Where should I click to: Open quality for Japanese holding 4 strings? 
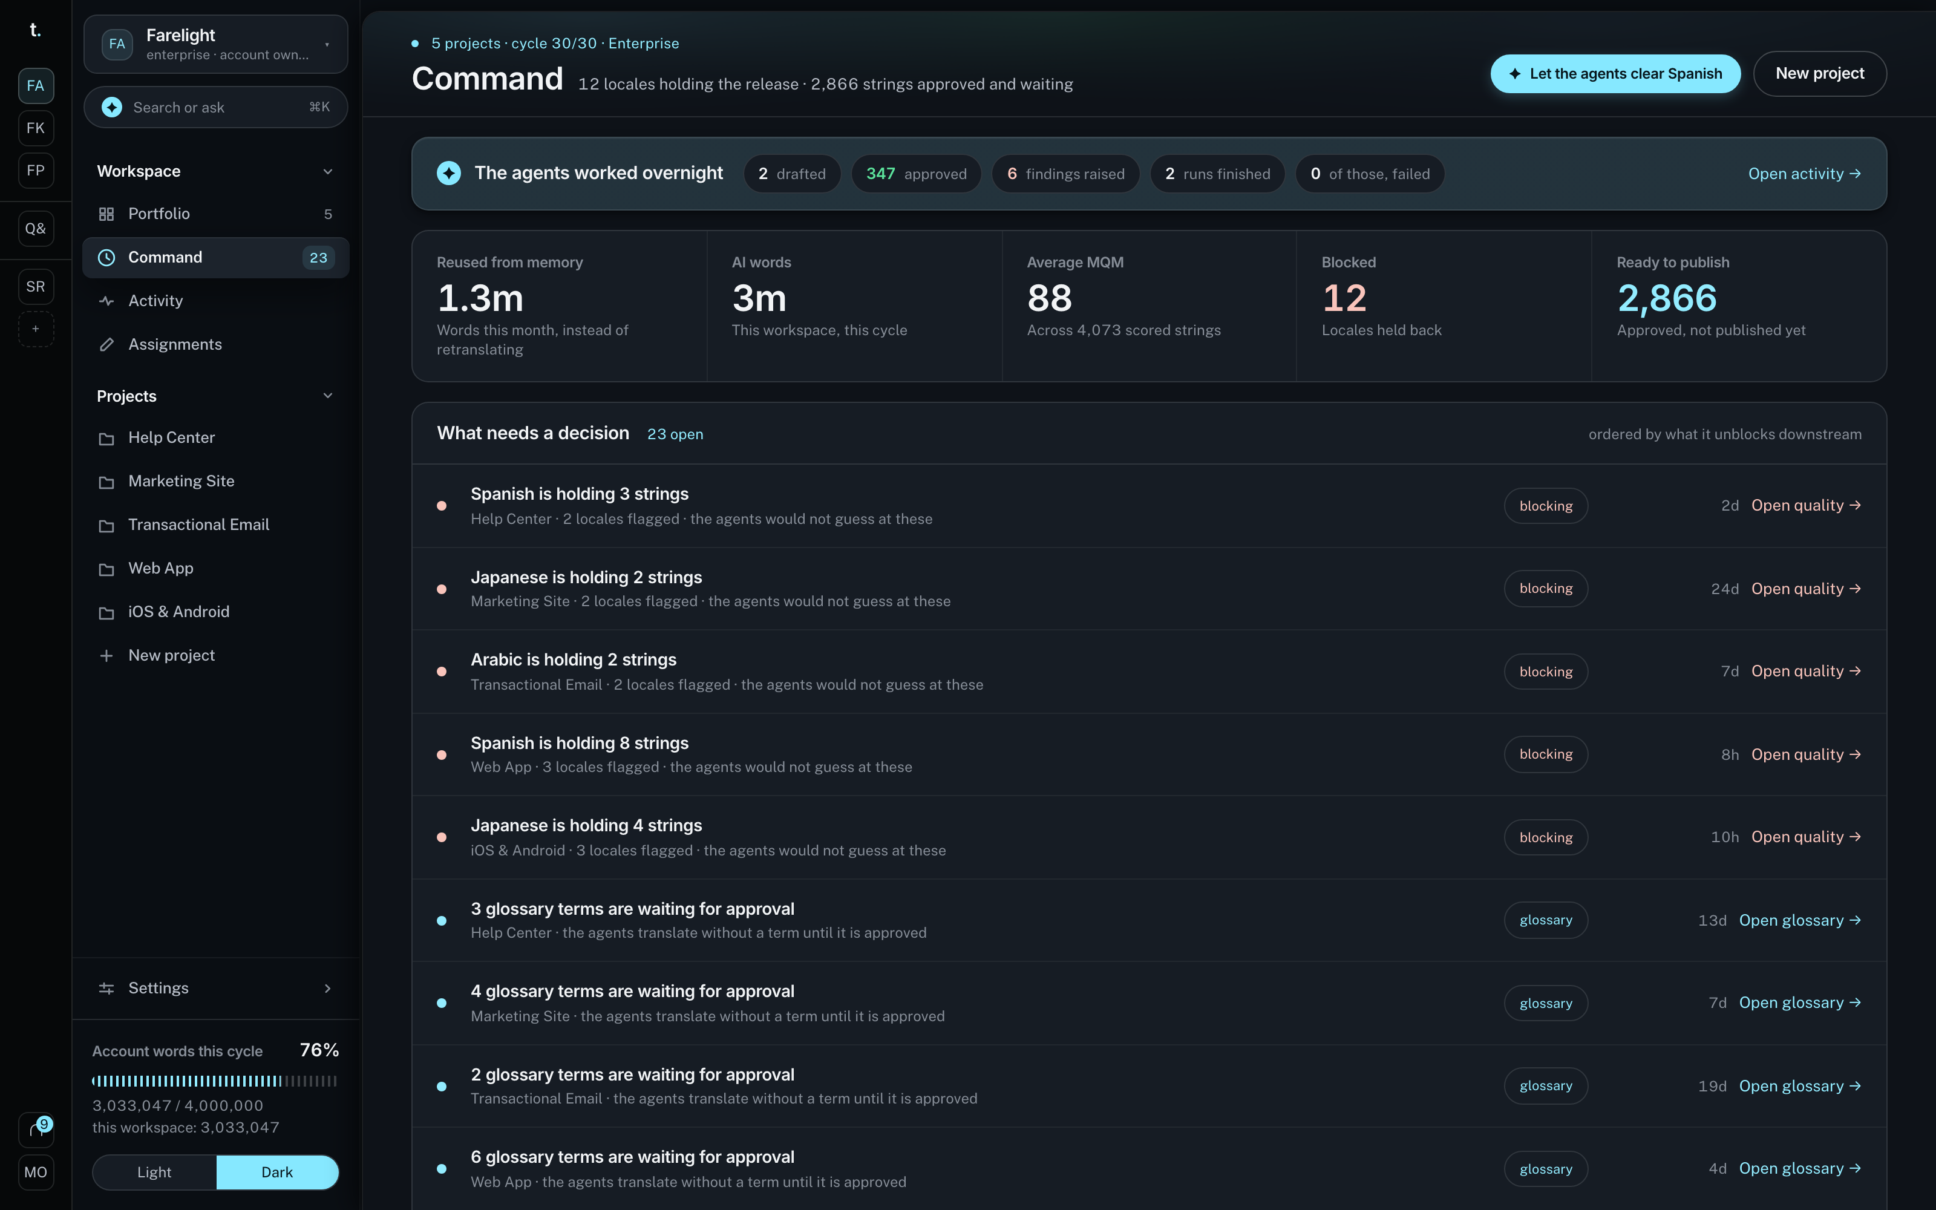[1805, 837]
